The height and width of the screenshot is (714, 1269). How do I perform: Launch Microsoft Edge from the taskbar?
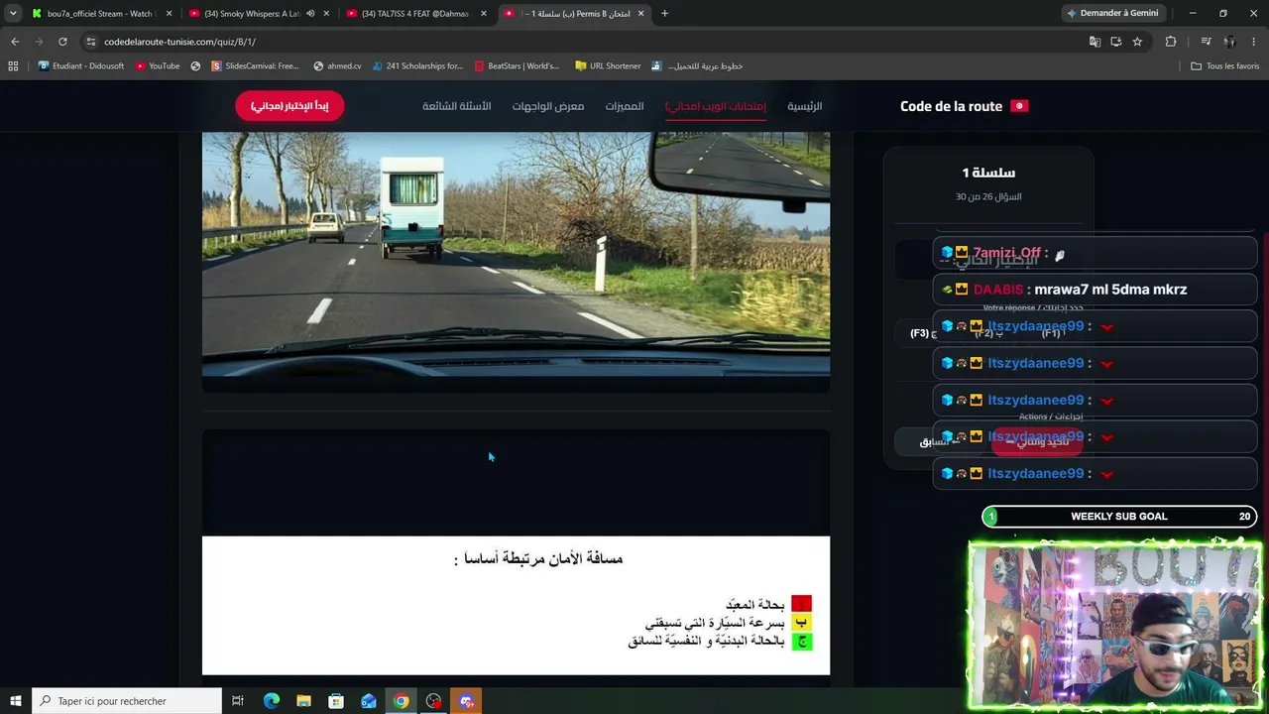tap(272, 701)
